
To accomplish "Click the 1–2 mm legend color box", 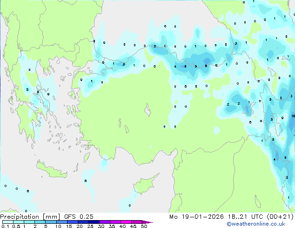I will (29, 222).
